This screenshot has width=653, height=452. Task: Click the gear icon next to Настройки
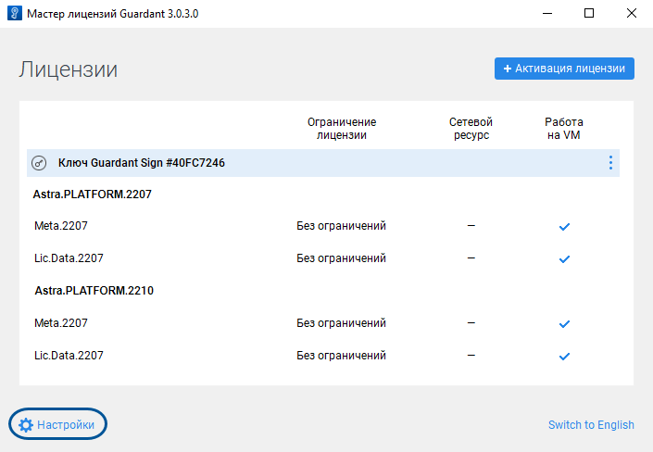pos(26,424)
